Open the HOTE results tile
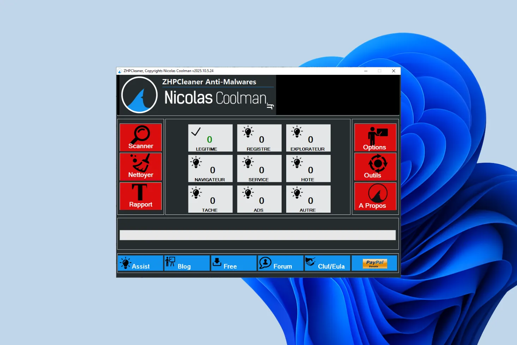 [x=308, y=169]
